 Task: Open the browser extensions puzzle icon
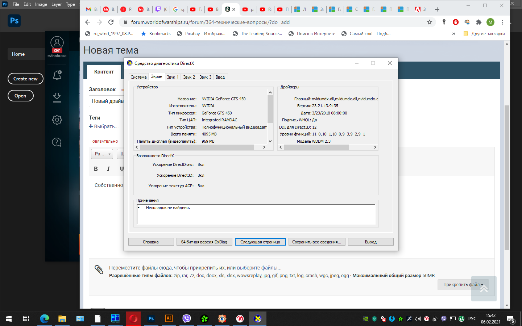(479, 22)
